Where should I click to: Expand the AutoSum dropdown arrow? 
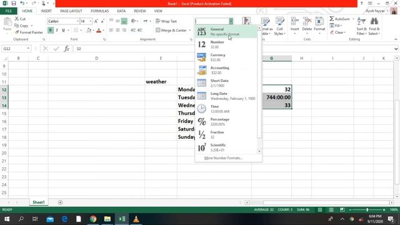click(x=353, y=19)
